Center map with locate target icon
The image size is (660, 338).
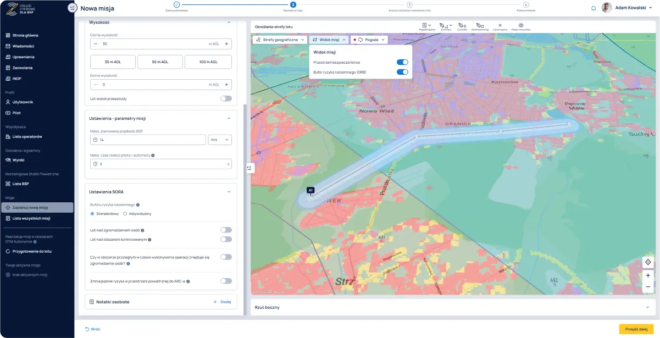coord(648,262)
